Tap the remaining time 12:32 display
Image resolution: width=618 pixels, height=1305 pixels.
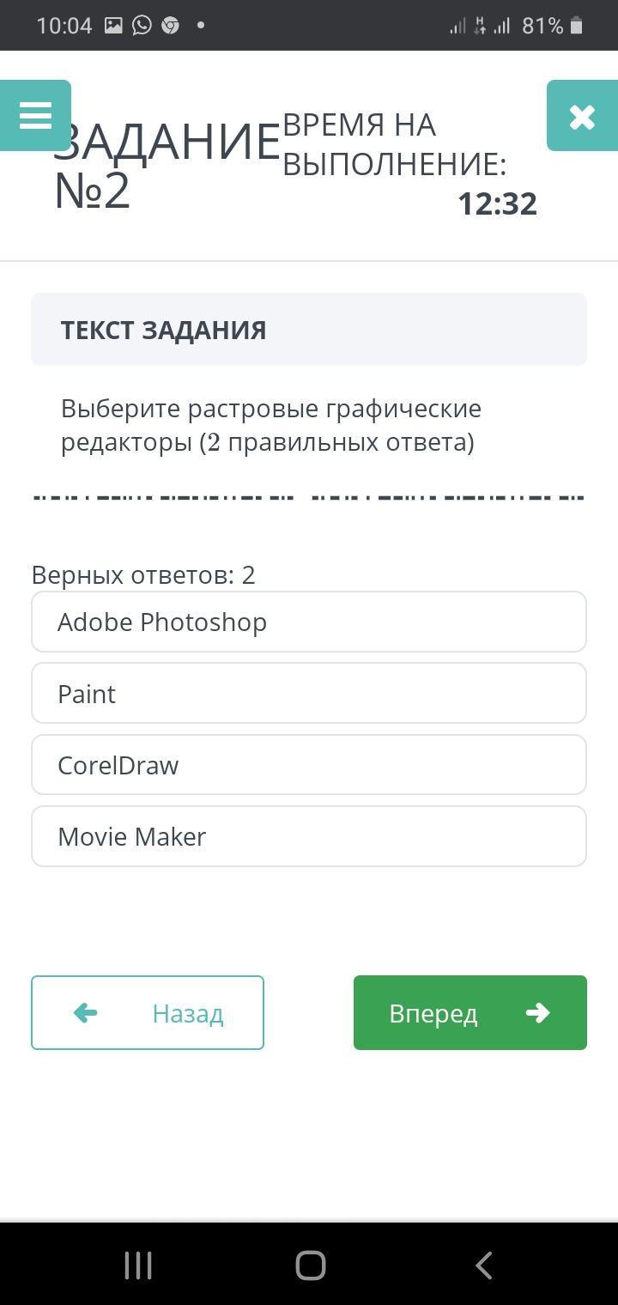(x=497, y=203)
